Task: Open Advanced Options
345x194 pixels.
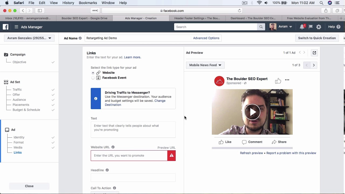Action: 206,38
